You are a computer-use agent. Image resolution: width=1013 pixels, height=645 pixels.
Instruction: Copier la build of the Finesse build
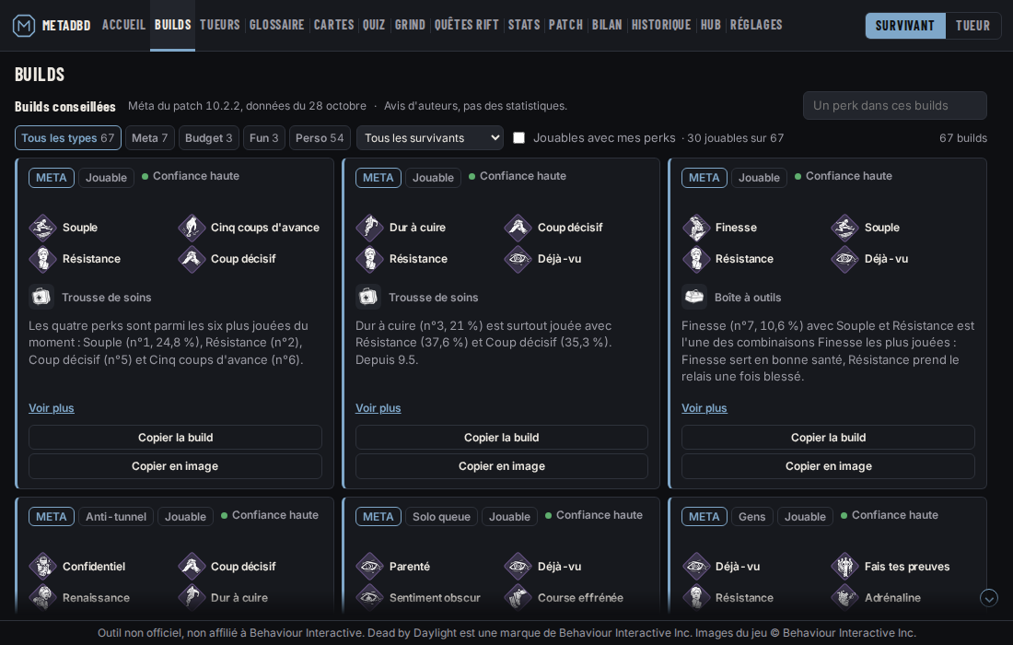coord(828,438)
